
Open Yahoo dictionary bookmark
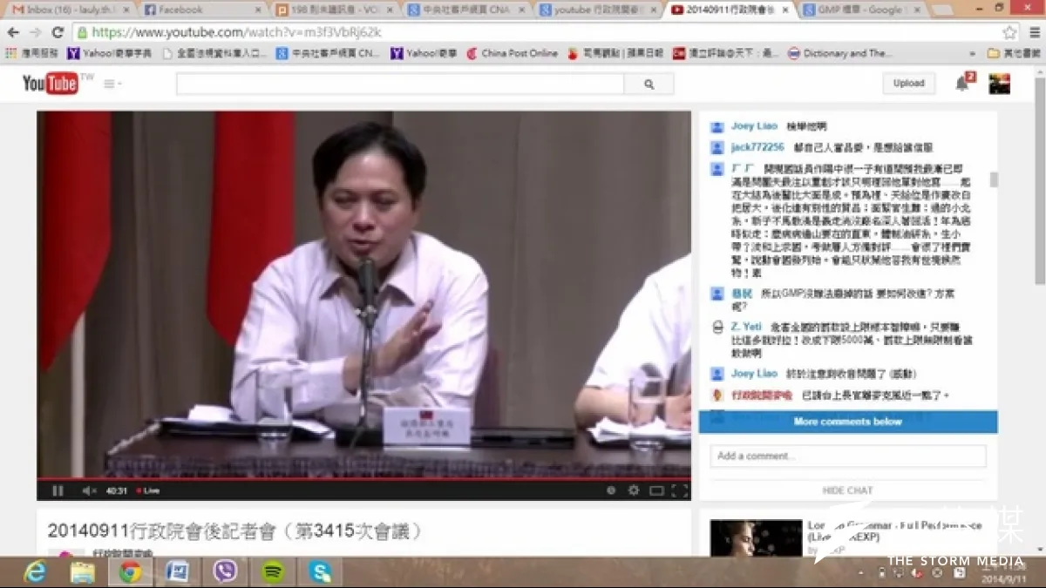pyautogui.click(x=109, y=53)
